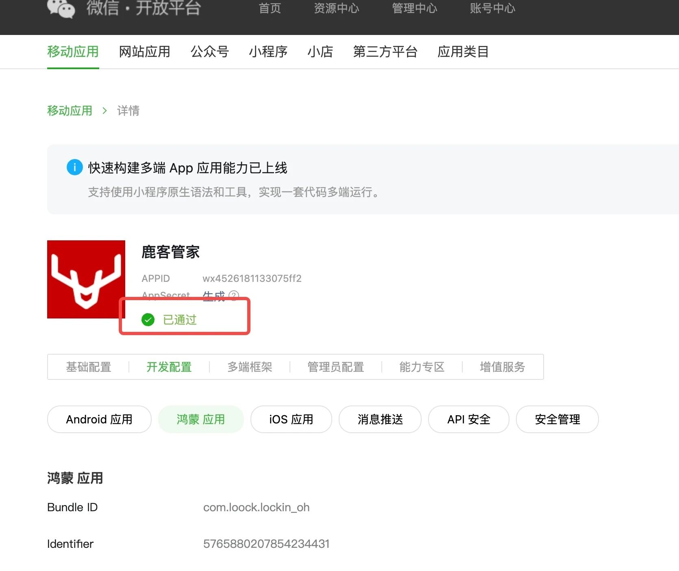The height and width of the screenshot is (571, 679).
Task: Click the APPID label
Action: [156, 279]
